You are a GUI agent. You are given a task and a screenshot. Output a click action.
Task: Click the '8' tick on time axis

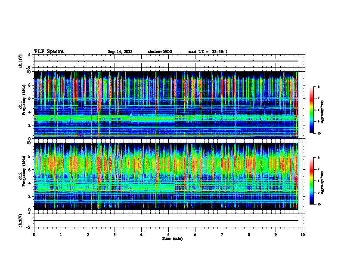pos(249,235)
